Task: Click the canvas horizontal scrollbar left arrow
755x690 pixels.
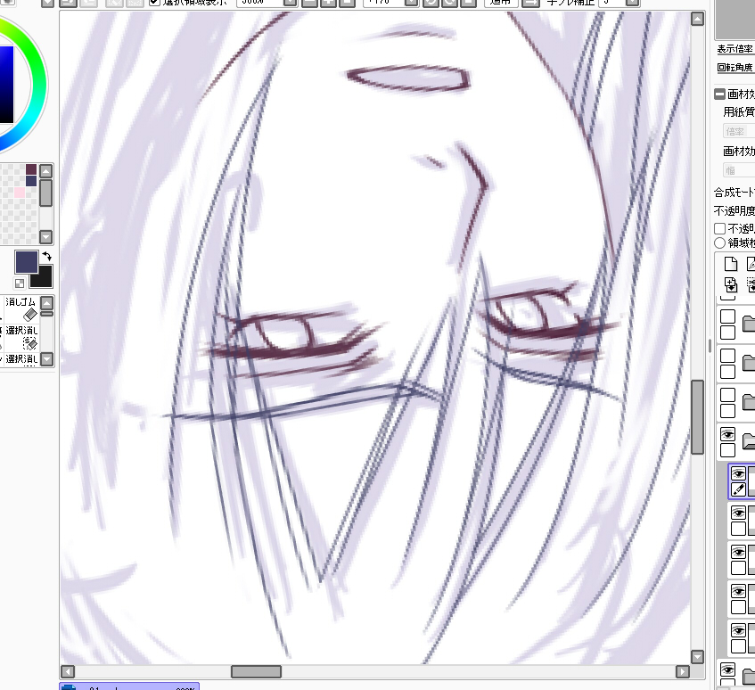Action: point(67,671)
